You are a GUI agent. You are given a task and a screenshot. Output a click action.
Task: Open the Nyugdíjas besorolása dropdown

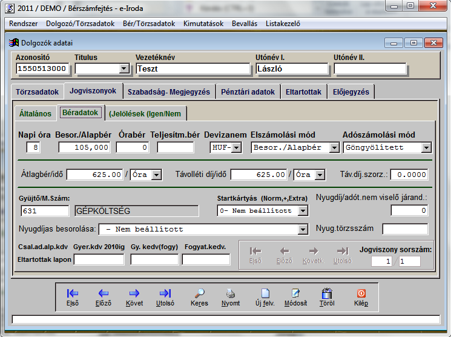click(x=303, y=230)
